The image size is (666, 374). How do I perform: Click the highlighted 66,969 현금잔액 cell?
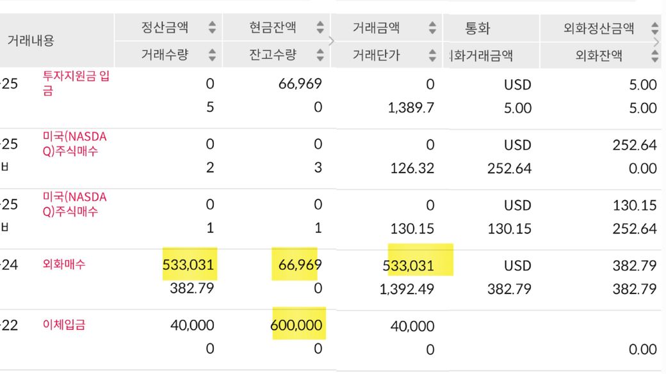(x=300, y=265)
